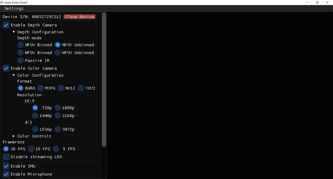Image resolution: width=333 pixels, height=179 pixels.
Task: Set resolution to 1536p
Action: [x=35, y=129]
